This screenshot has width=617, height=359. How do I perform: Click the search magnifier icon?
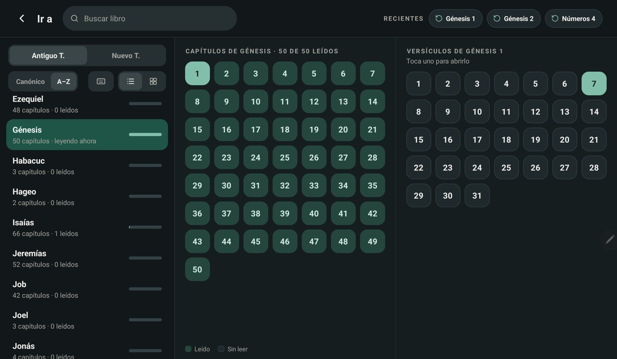[x=74, y=19]
